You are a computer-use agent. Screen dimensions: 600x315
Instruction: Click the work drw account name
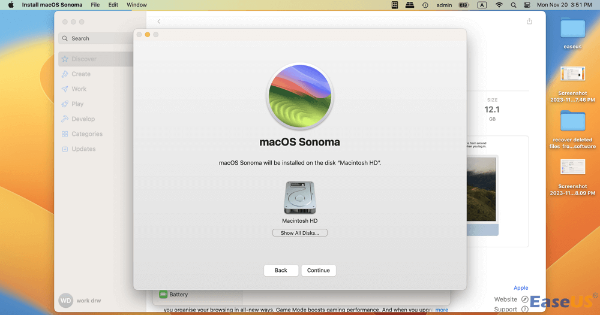coord(89,301)
